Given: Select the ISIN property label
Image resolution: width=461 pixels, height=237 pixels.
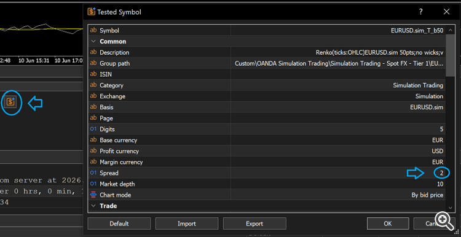Looking at the screenshot, I should (106, 74).
